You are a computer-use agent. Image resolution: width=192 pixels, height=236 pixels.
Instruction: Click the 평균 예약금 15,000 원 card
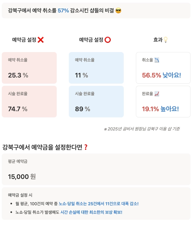tap(96, 169)
